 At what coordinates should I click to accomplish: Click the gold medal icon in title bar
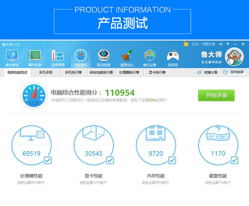point(186,44)
